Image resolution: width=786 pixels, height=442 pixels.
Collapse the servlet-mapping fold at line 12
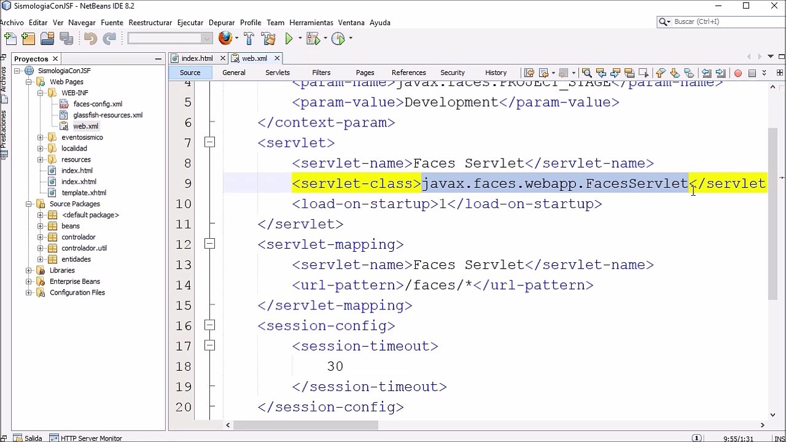[210, 244]
